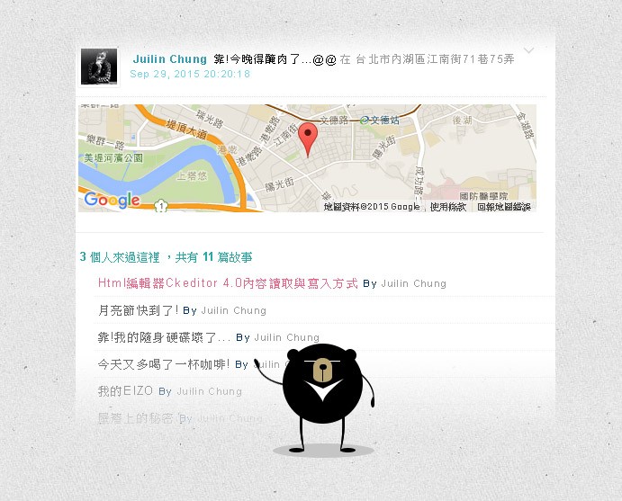
Task: Click the route 1 highway shield marker
Action: pos(161,206)
